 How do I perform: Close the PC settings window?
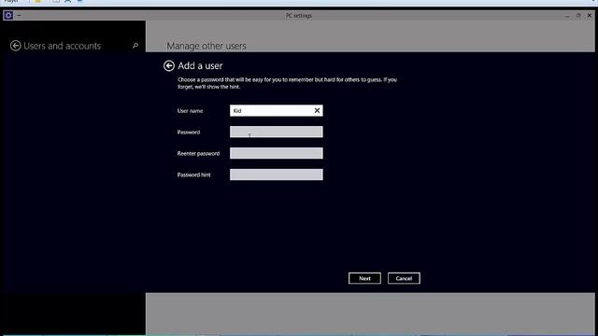pyautogui.click(x=590, y=16)
